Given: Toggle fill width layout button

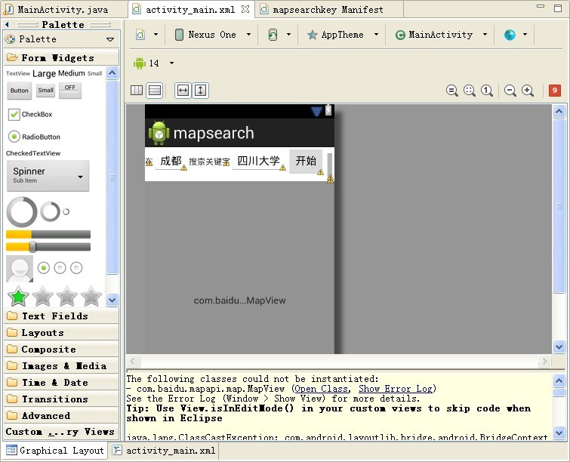Looking at the screenshot, I should pos(183,90).
